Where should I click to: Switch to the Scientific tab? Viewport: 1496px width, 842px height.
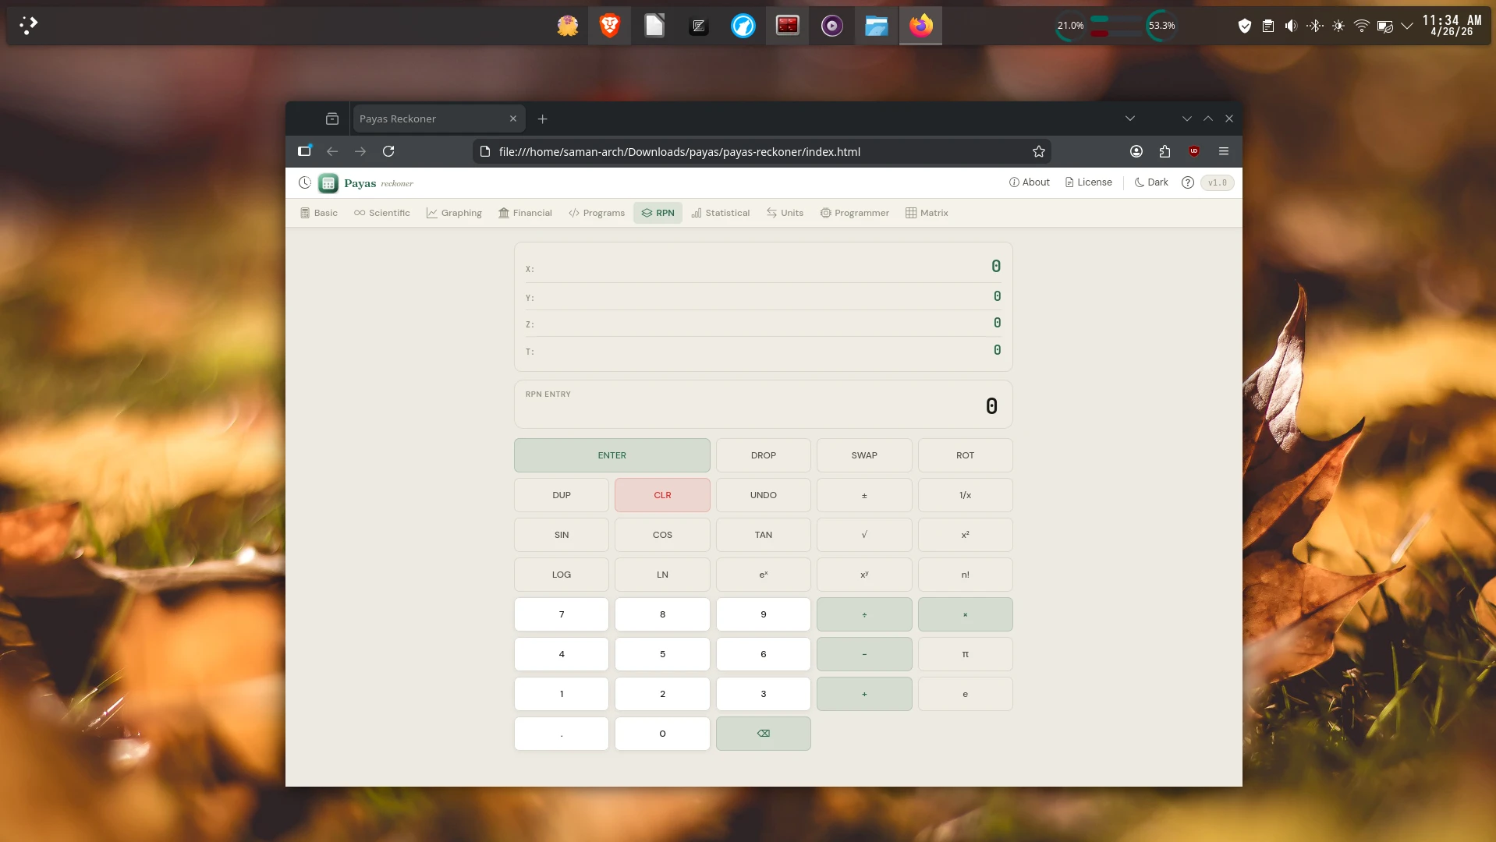pos(381,213)
